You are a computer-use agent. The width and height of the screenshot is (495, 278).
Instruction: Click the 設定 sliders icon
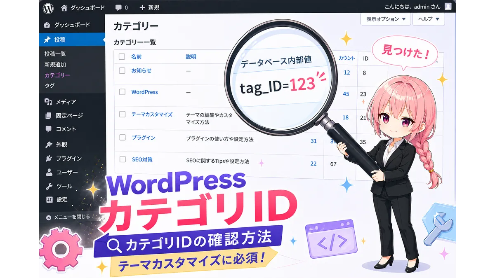click(x=49, y=199)
